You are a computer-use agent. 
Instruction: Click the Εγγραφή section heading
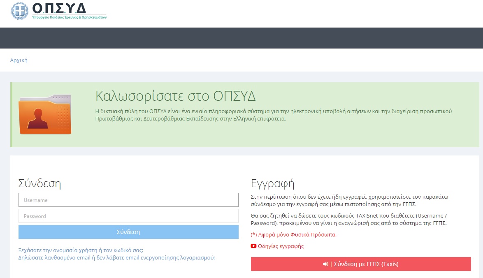(x=273, y=183)
